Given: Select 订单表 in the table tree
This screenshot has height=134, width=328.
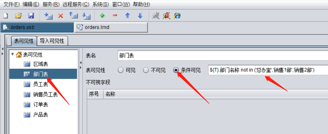Looking at the screenshot, I should 41,104.
